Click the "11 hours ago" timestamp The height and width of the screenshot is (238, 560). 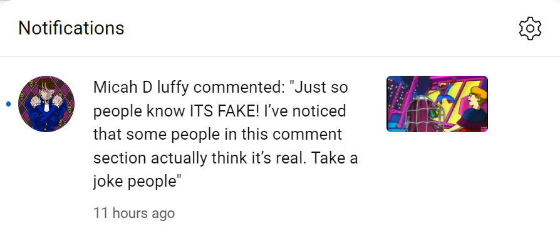[134, 213]
